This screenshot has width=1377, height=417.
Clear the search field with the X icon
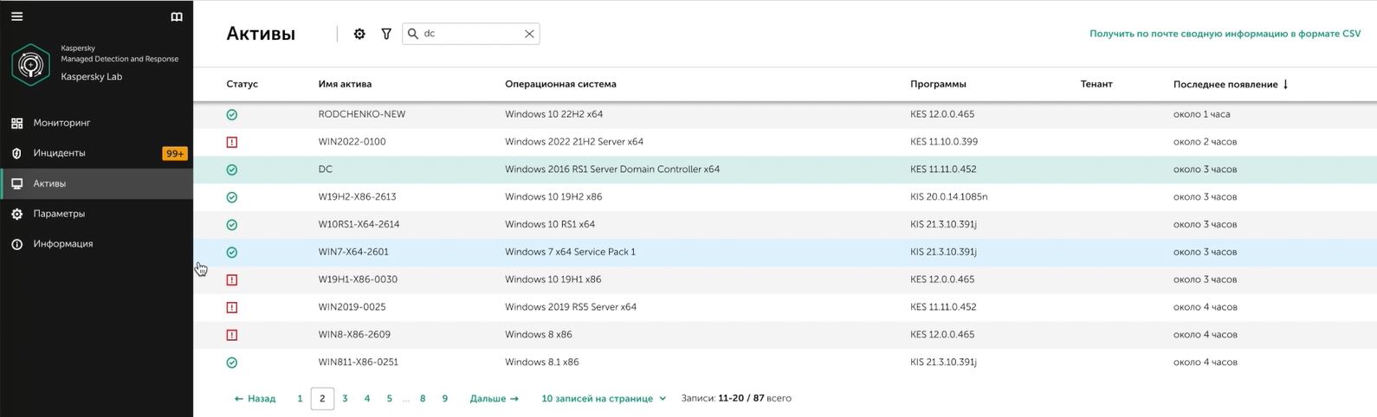tap(529, 34)
